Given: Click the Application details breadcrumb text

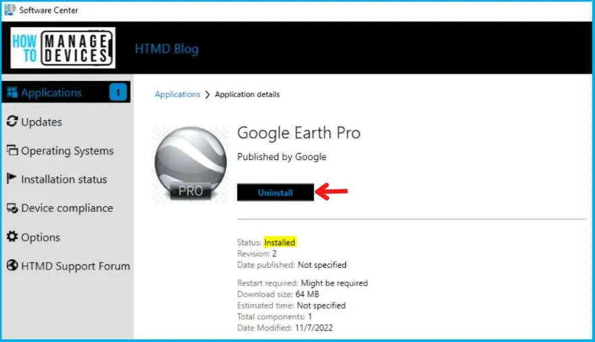Looking at the screenshot, I should 247,94.
